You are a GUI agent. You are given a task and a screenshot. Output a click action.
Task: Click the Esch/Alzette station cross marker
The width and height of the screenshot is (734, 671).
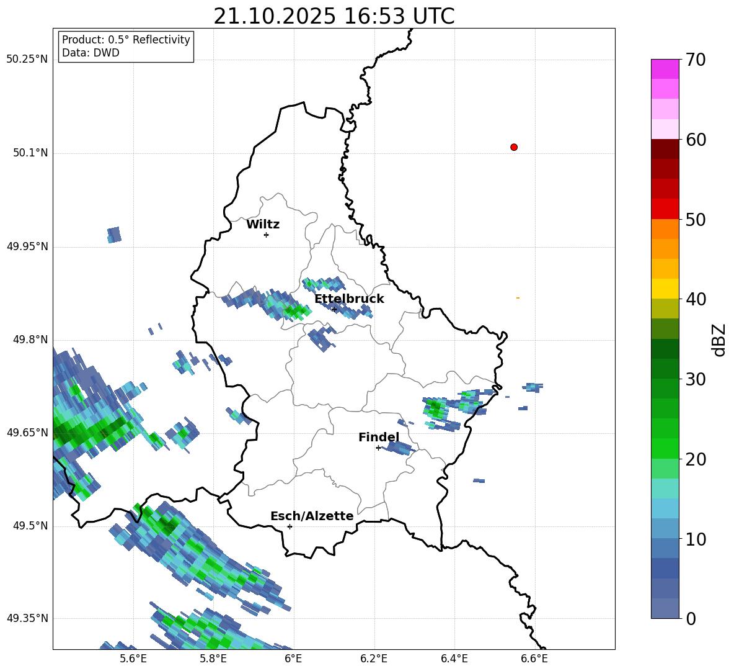290,526
